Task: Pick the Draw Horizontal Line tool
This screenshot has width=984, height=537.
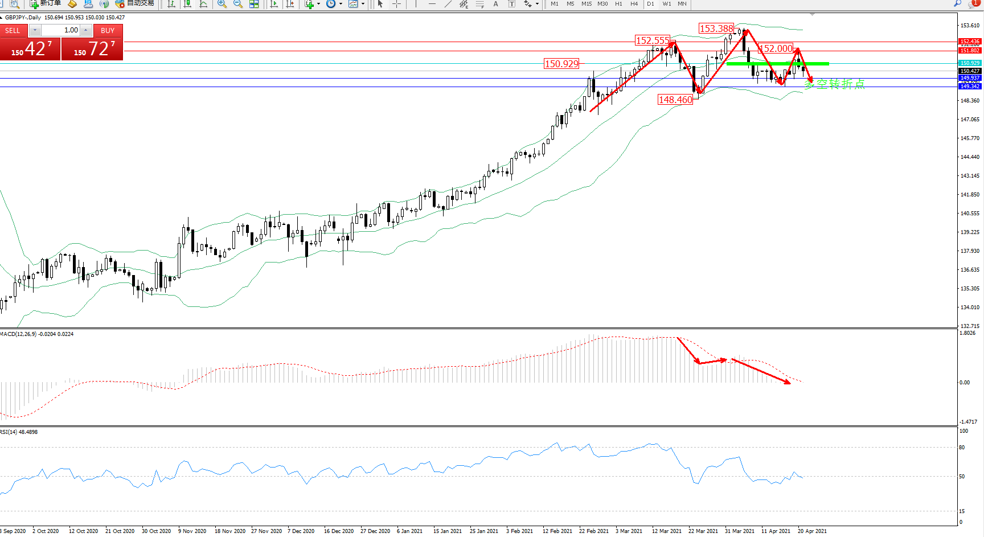Action: 432,4
